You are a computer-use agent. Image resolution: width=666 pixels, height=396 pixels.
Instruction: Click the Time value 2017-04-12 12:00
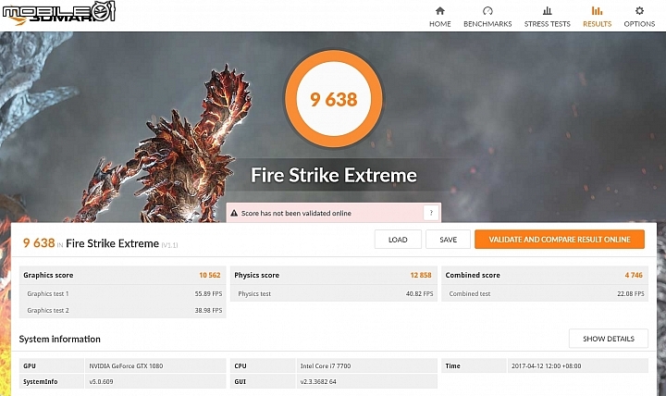[547, 365]
